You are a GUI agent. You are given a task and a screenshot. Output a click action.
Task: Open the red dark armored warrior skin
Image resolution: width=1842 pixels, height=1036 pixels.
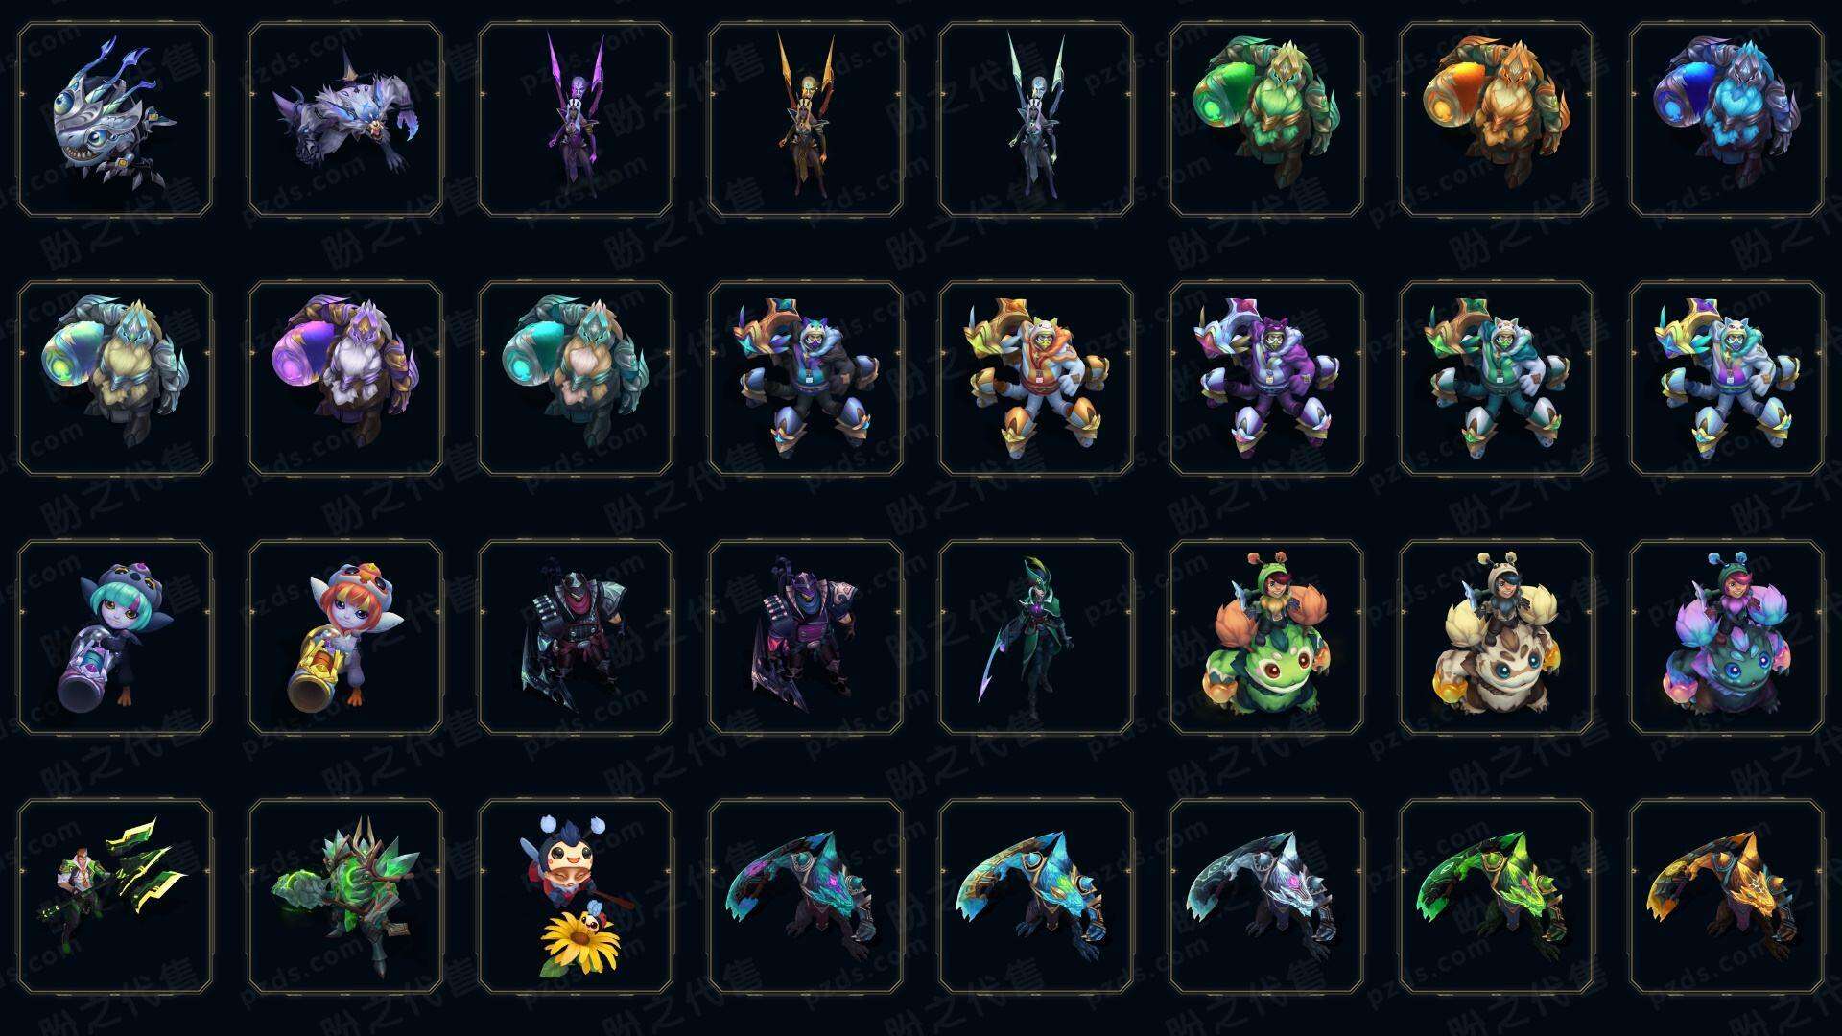[x=576, y=637]
